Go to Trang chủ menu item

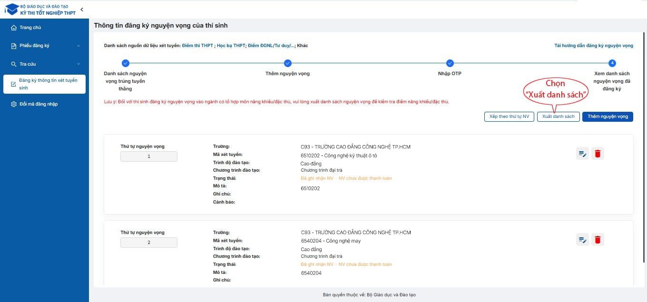pos(30,28)
